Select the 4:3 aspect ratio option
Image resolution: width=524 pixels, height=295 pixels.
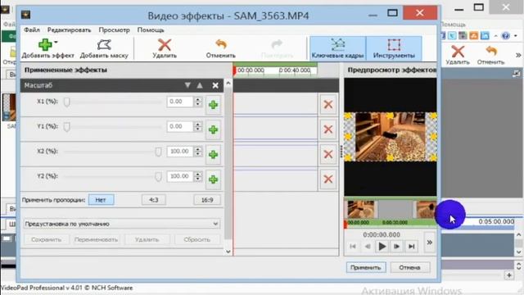154,200
